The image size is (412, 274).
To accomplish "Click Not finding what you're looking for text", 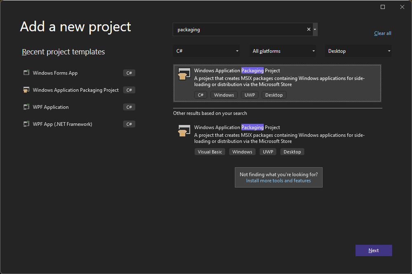I will (278, 174).
